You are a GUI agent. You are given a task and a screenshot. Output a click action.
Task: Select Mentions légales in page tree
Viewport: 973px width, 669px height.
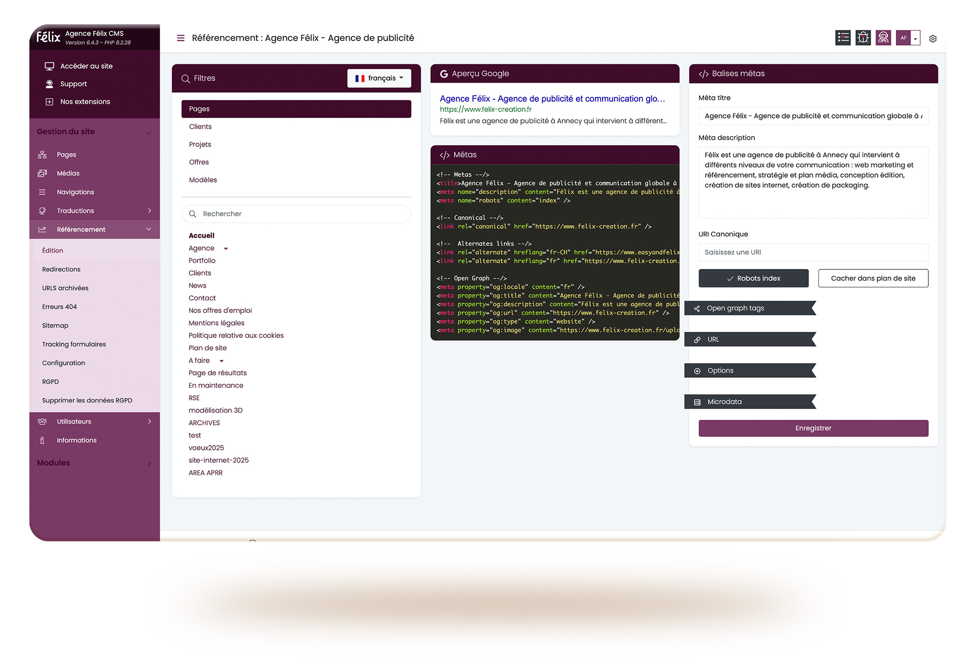click(x=216, y=323)
